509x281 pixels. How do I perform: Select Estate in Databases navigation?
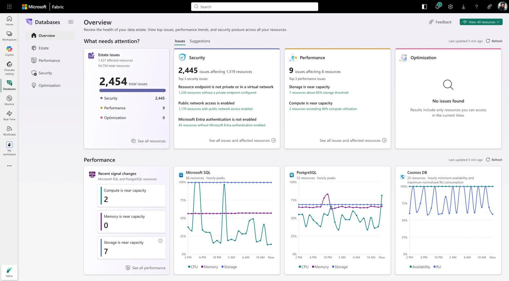pos(50,48)
